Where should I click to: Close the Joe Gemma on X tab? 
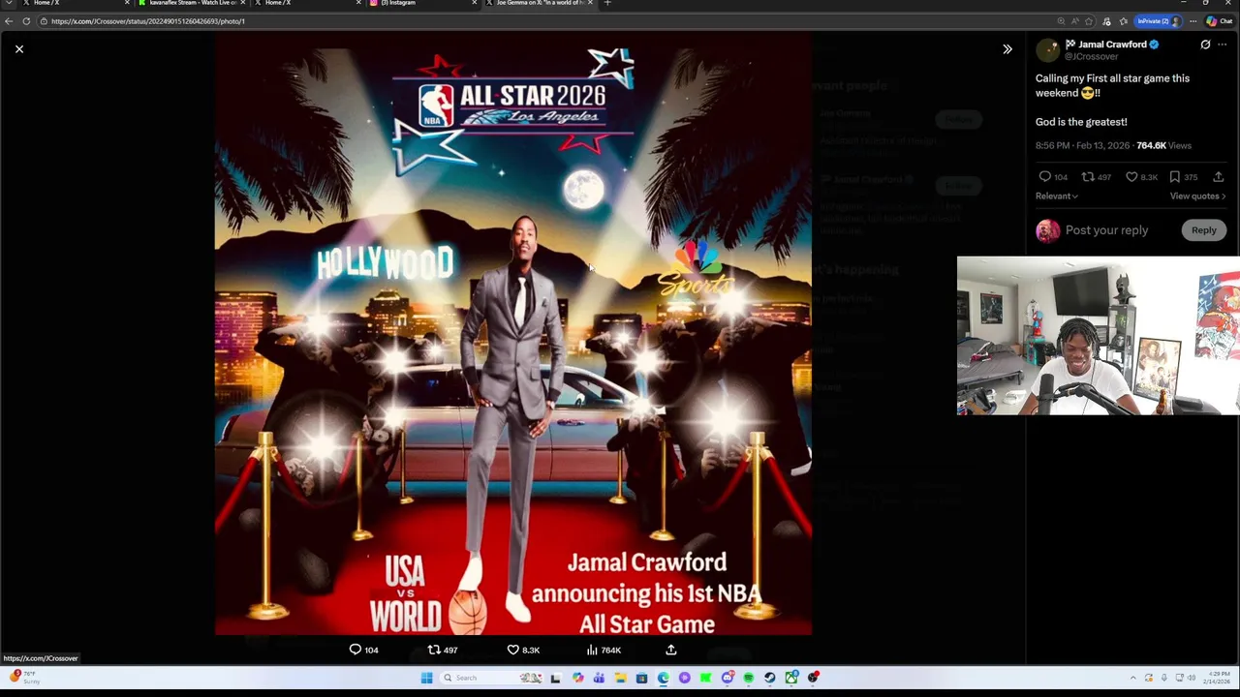click(590, 3)
